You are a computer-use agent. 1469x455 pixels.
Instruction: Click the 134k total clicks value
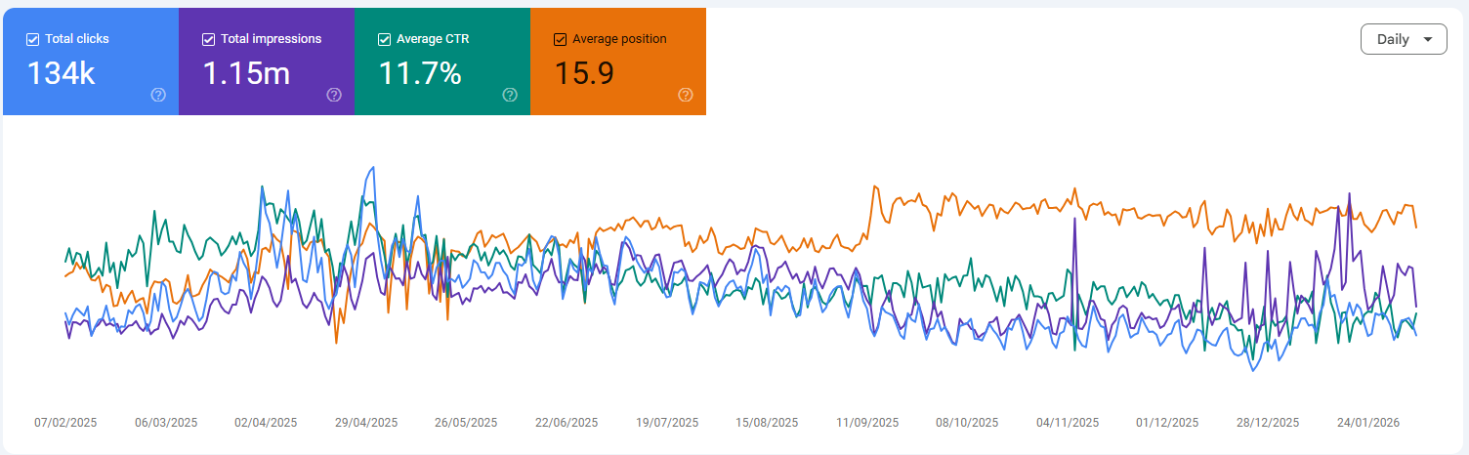(61, 73)
